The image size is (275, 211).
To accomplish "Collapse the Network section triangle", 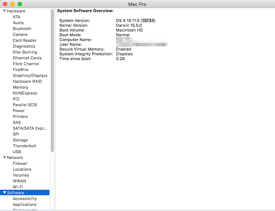I will click(5, 158).
